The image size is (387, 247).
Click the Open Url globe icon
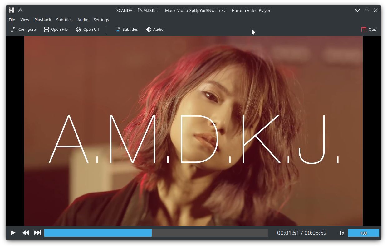78,29
